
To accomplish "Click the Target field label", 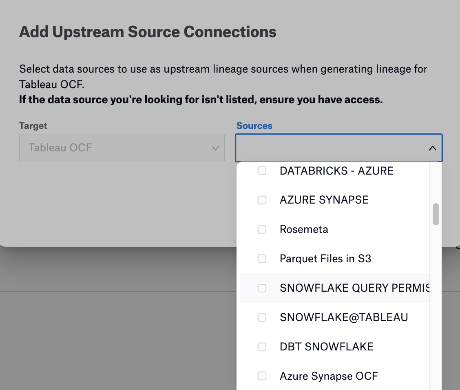I will (x=33, y=126).
